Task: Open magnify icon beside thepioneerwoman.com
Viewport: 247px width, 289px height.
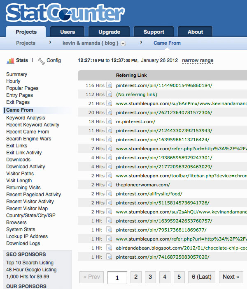Action: (x=109, y=185)
